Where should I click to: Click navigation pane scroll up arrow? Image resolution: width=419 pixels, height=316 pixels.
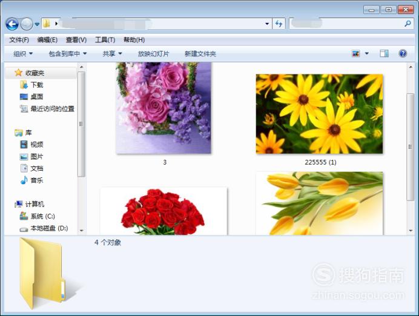82,67
